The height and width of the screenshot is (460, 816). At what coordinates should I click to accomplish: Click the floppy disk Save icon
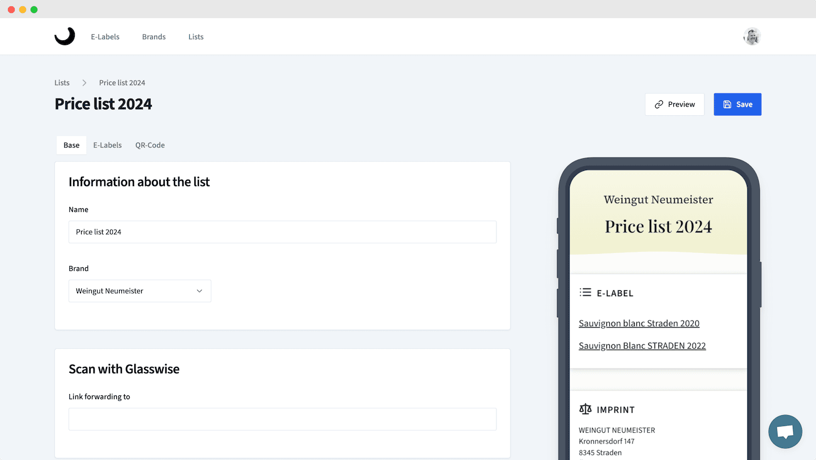726,104
